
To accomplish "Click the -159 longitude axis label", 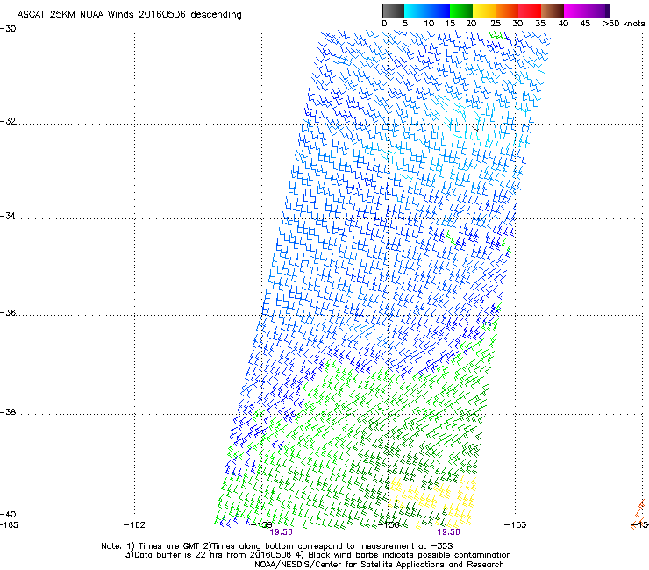I will click(x=261, y=525).
